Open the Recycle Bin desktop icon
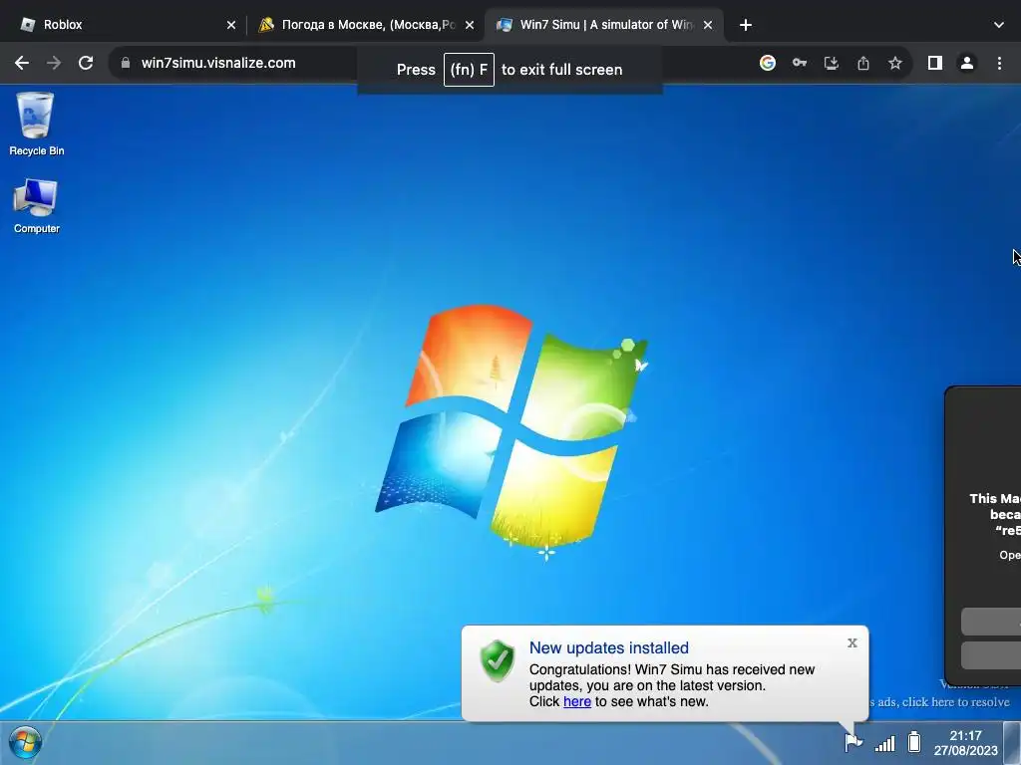The height and width of the screenshot is (765, 1021). point(36,124)
